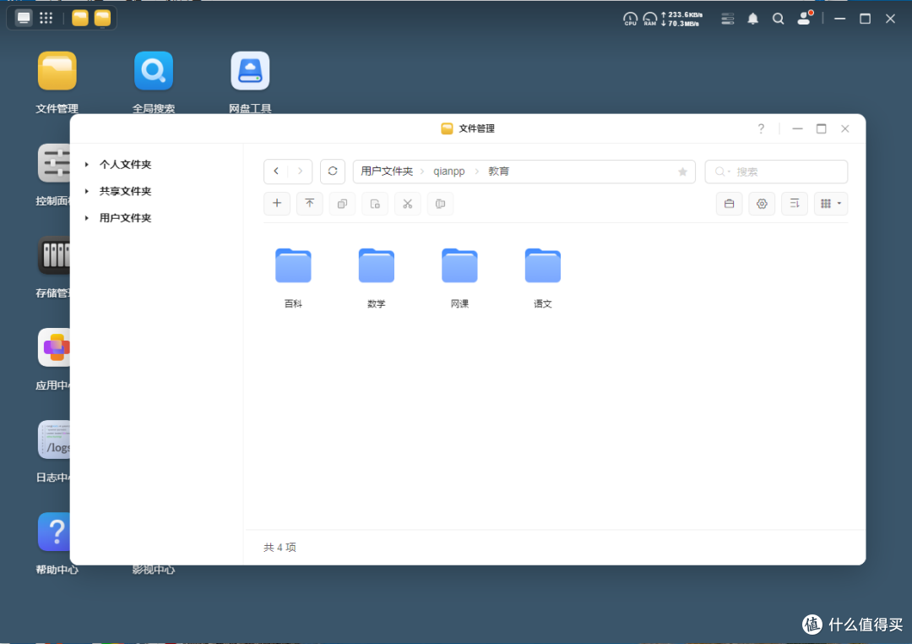Click 教育 in breadcrumb path
The image size is (912, 644).
[498, 172]
